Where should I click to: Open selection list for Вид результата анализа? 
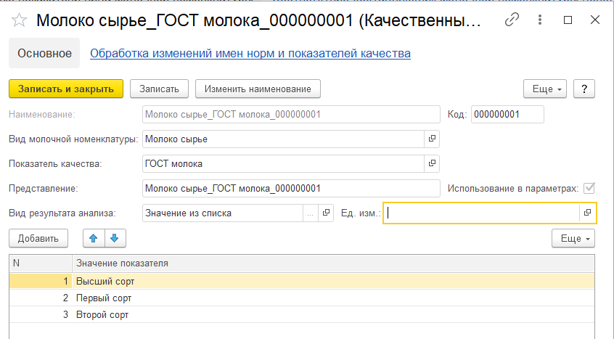point(311,213)
